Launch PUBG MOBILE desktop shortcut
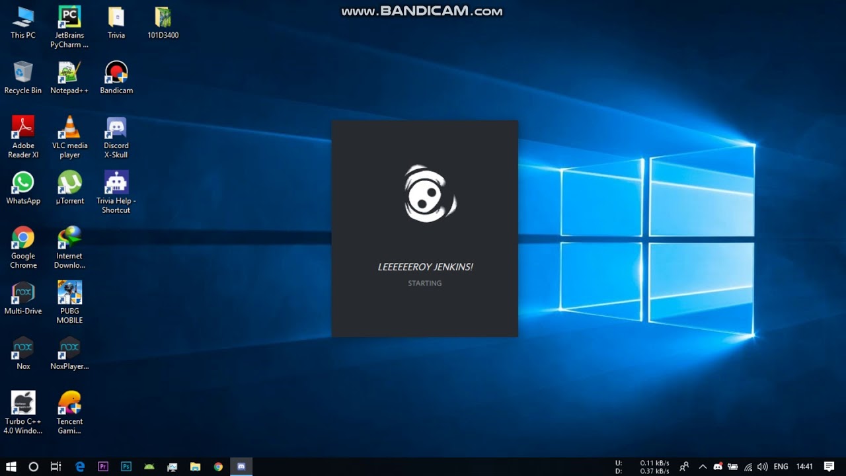The width and height of the screenshot is (846, 476). [x=69, y=303]
